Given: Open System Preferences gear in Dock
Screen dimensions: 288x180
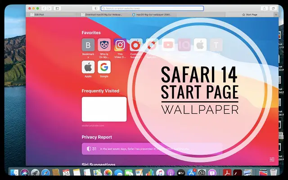Looking at the screenshot, I should tap(202, 173).
